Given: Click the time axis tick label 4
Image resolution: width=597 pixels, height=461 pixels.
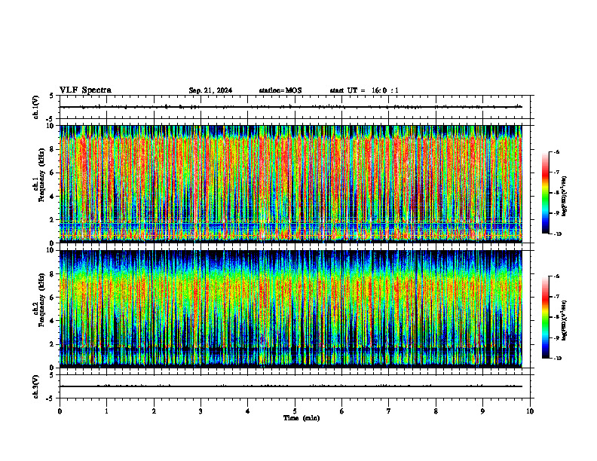Looking at the screenshot, I should click(x=248, y=411).
